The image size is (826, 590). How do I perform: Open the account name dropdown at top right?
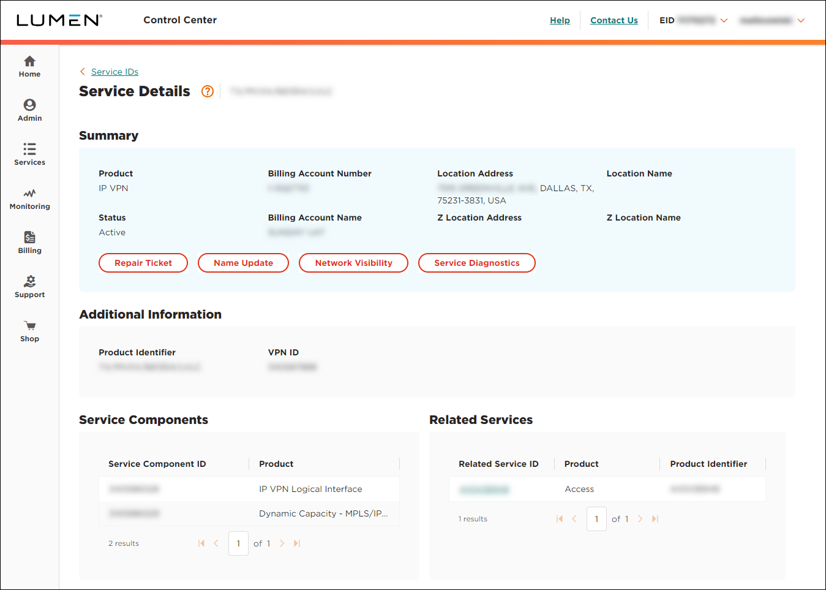click(x=801, y=20)
